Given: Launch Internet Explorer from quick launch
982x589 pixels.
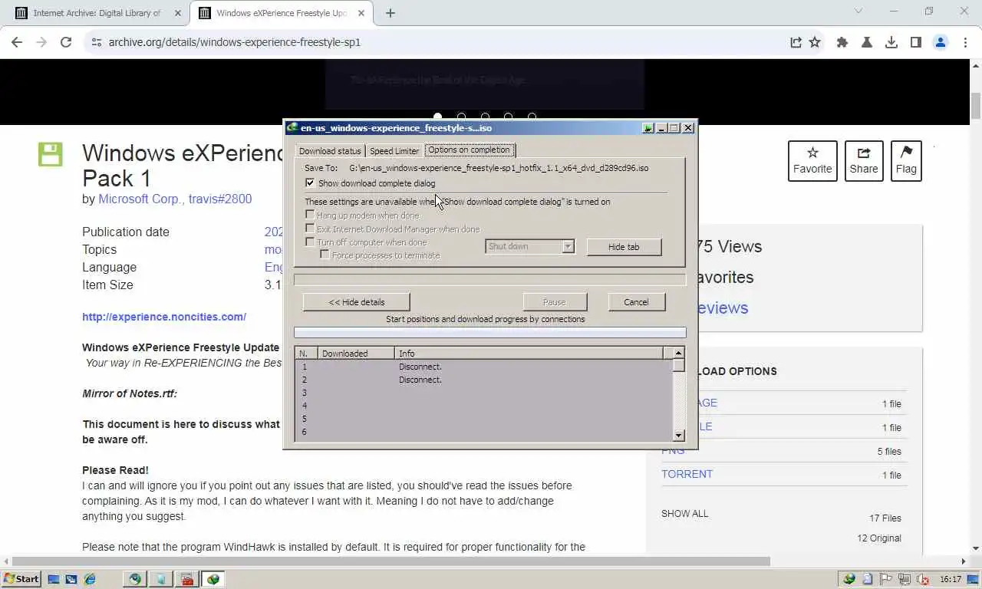Looking at the screenshot, I should 90,579.
